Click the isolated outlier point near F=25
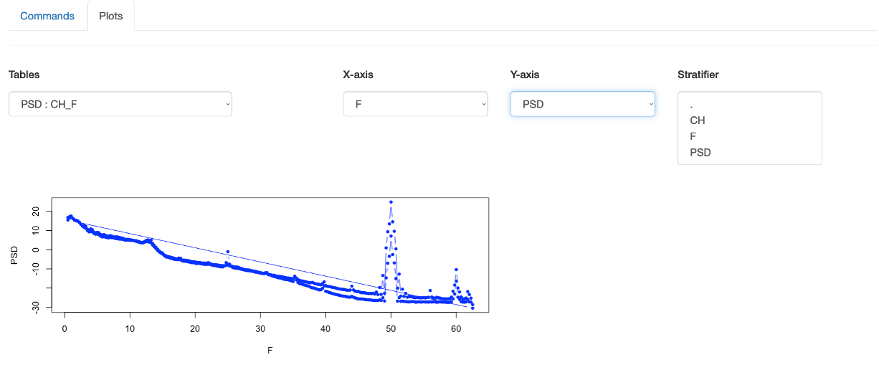Viewport: 879px width, 370px height. click(x=228, y=252)
